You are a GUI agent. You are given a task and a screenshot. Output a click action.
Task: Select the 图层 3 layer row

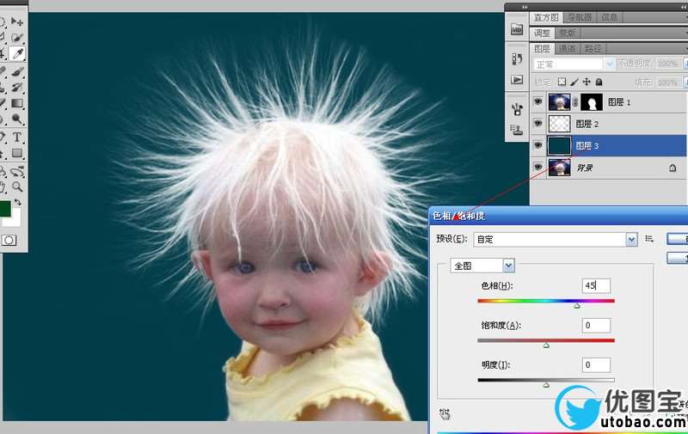[x=608, y=145]
